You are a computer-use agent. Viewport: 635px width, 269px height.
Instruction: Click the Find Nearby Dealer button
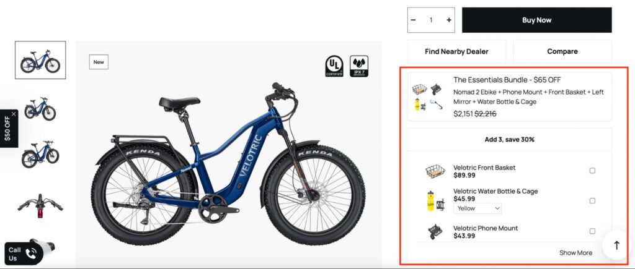coord(456,51)
